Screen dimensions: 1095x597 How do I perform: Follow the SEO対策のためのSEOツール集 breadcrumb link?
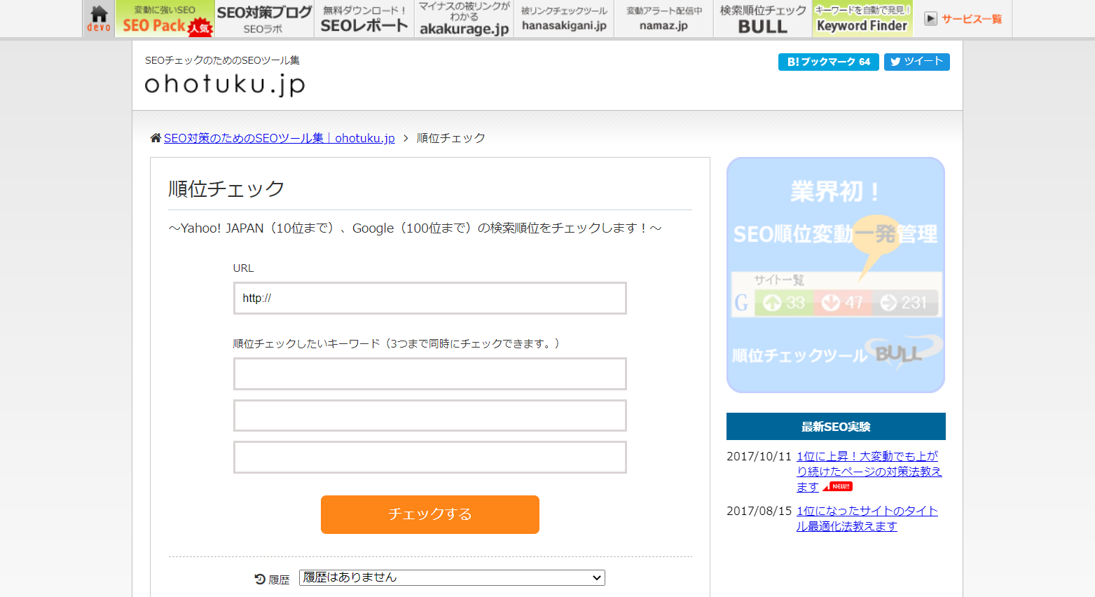279,138
